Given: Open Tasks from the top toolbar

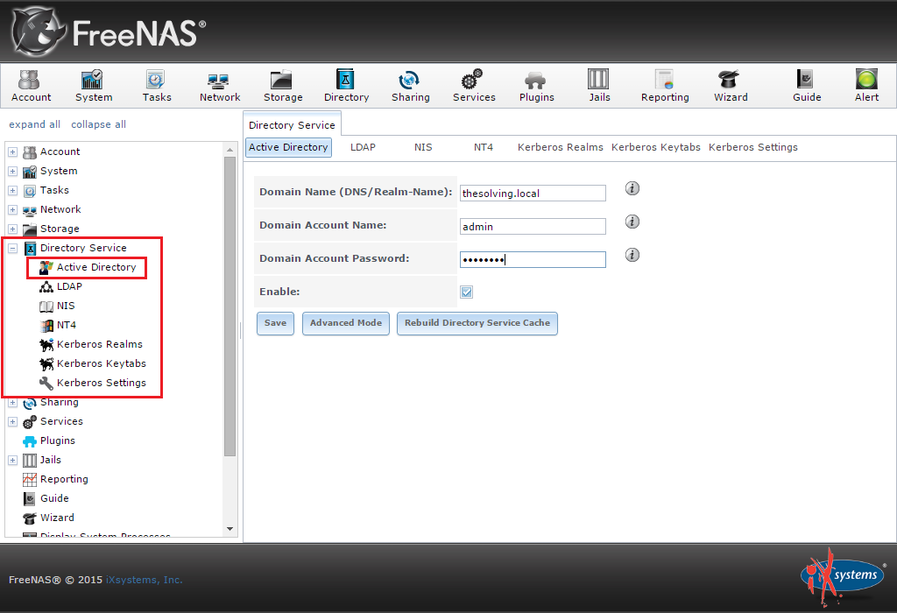Looking at the screenshot, I should (x=157, y=86).
